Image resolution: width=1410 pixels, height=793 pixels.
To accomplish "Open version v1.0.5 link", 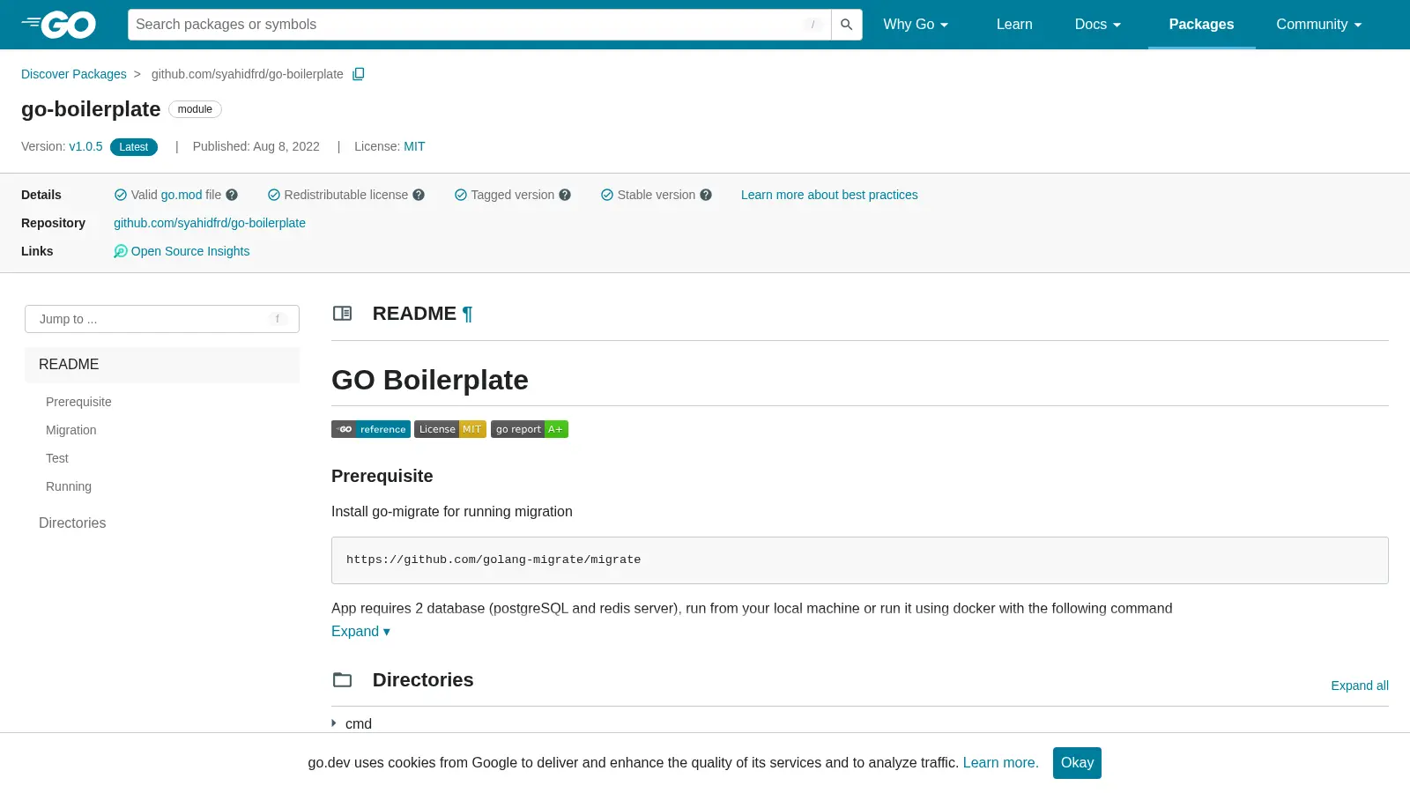I will click(85, 146).
